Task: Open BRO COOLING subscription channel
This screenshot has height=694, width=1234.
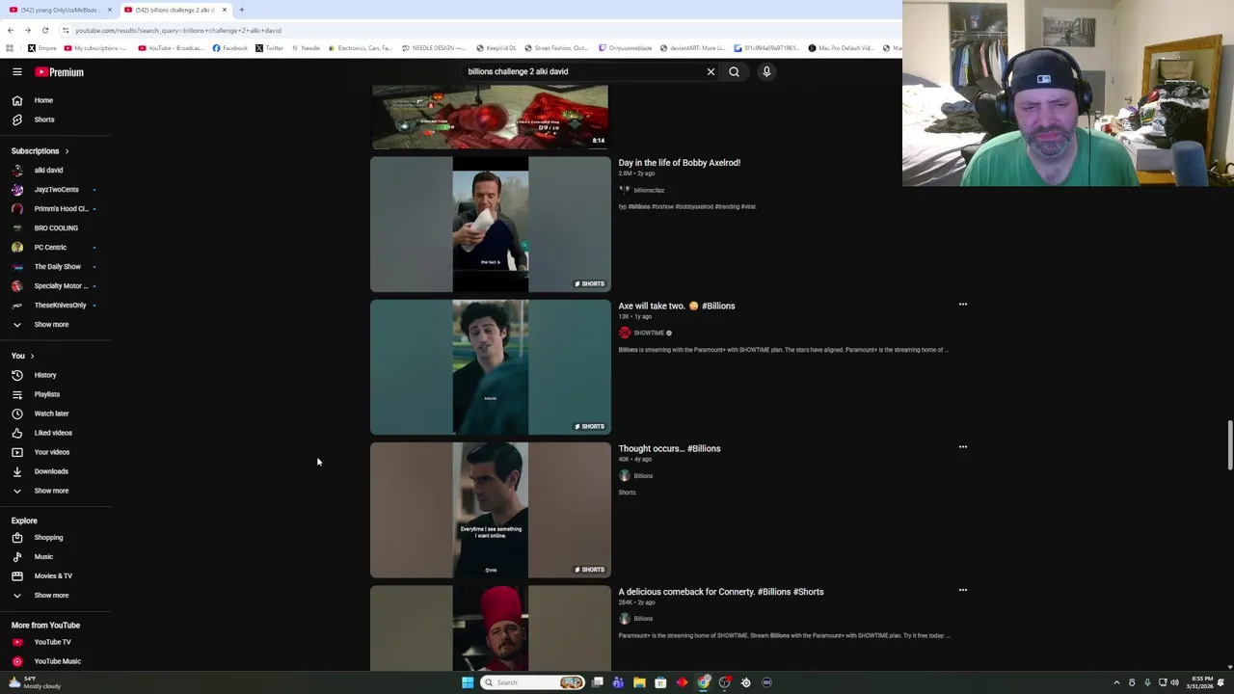Action: [x=56, y=228]
